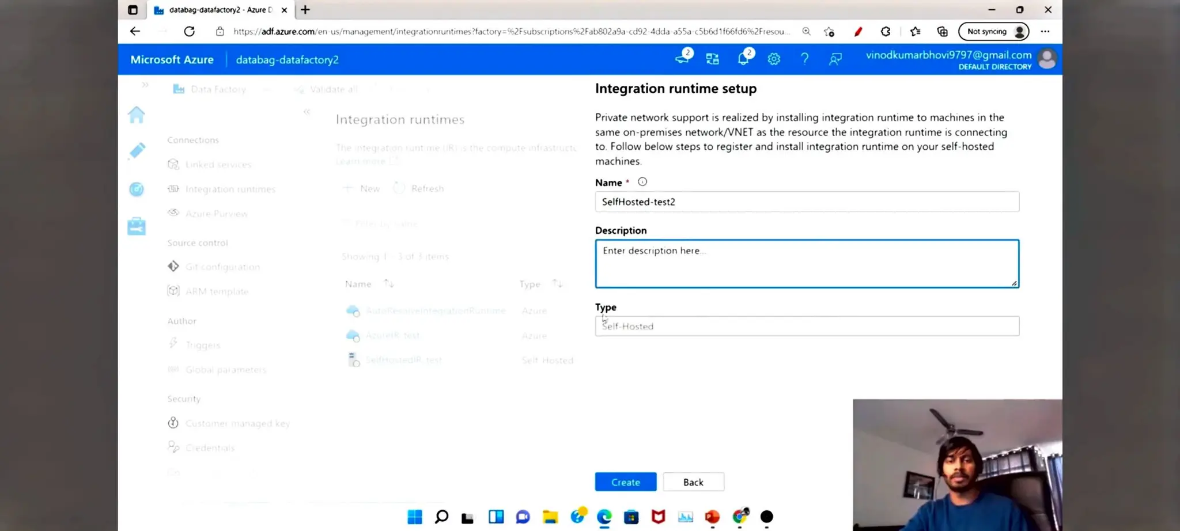Open the tab actions menu icon

133,10
